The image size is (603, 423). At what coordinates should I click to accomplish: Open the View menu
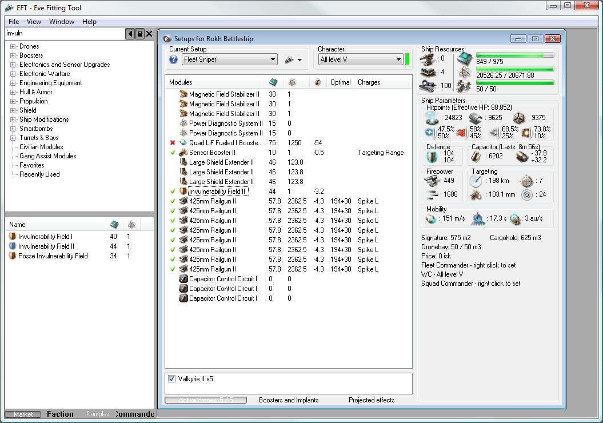pyautogui.click(x=34, y=22)
